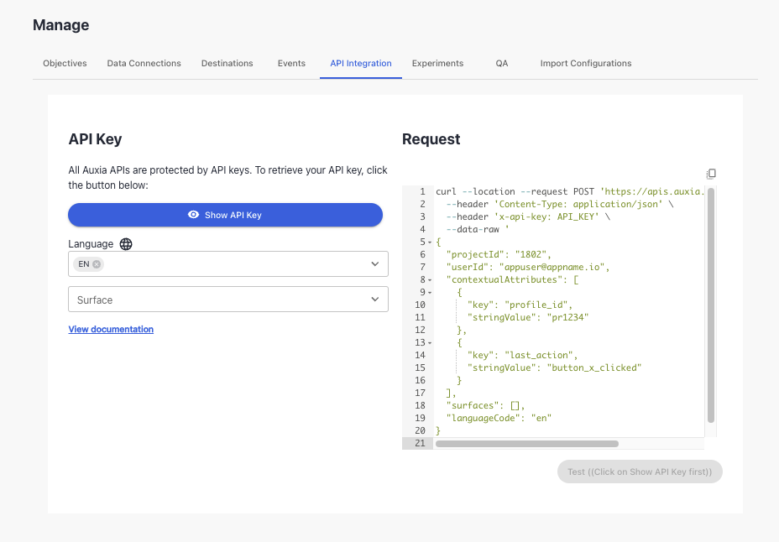Remove the EN language tag
Image resolution: width=779 pixels, height=542 pixels.
98,263
